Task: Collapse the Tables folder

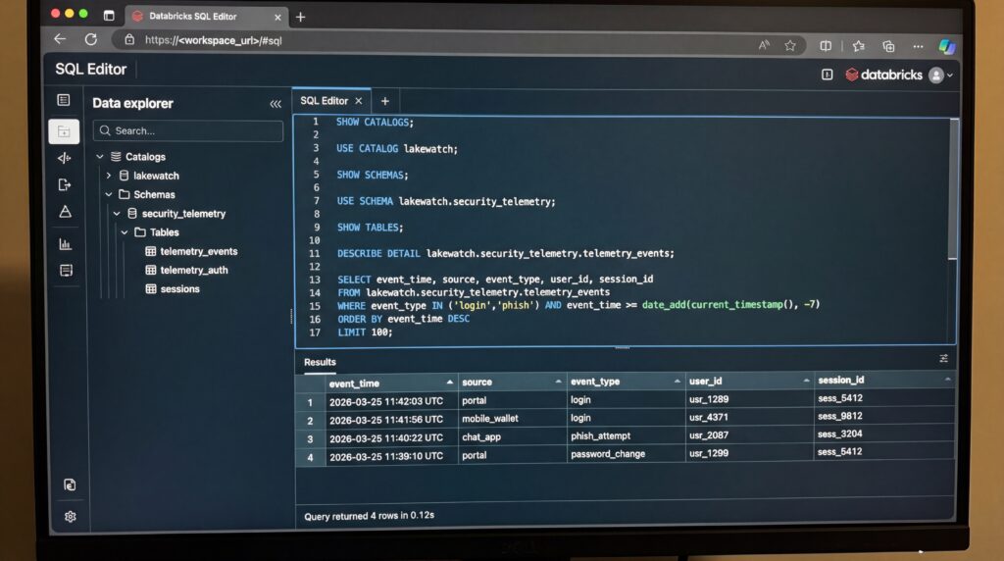Action: pyautogui.click(x=125, y=232)
